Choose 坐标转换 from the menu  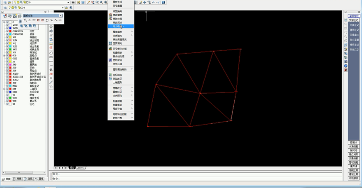click(x=117, y=75)
